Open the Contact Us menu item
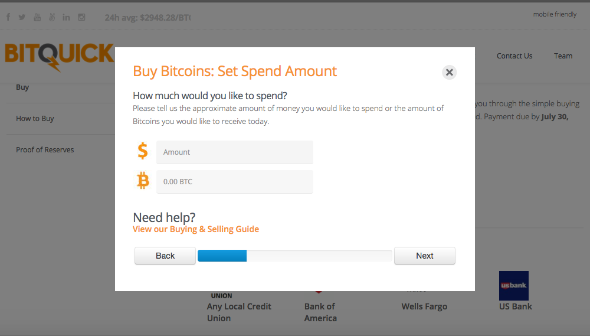 514,56
